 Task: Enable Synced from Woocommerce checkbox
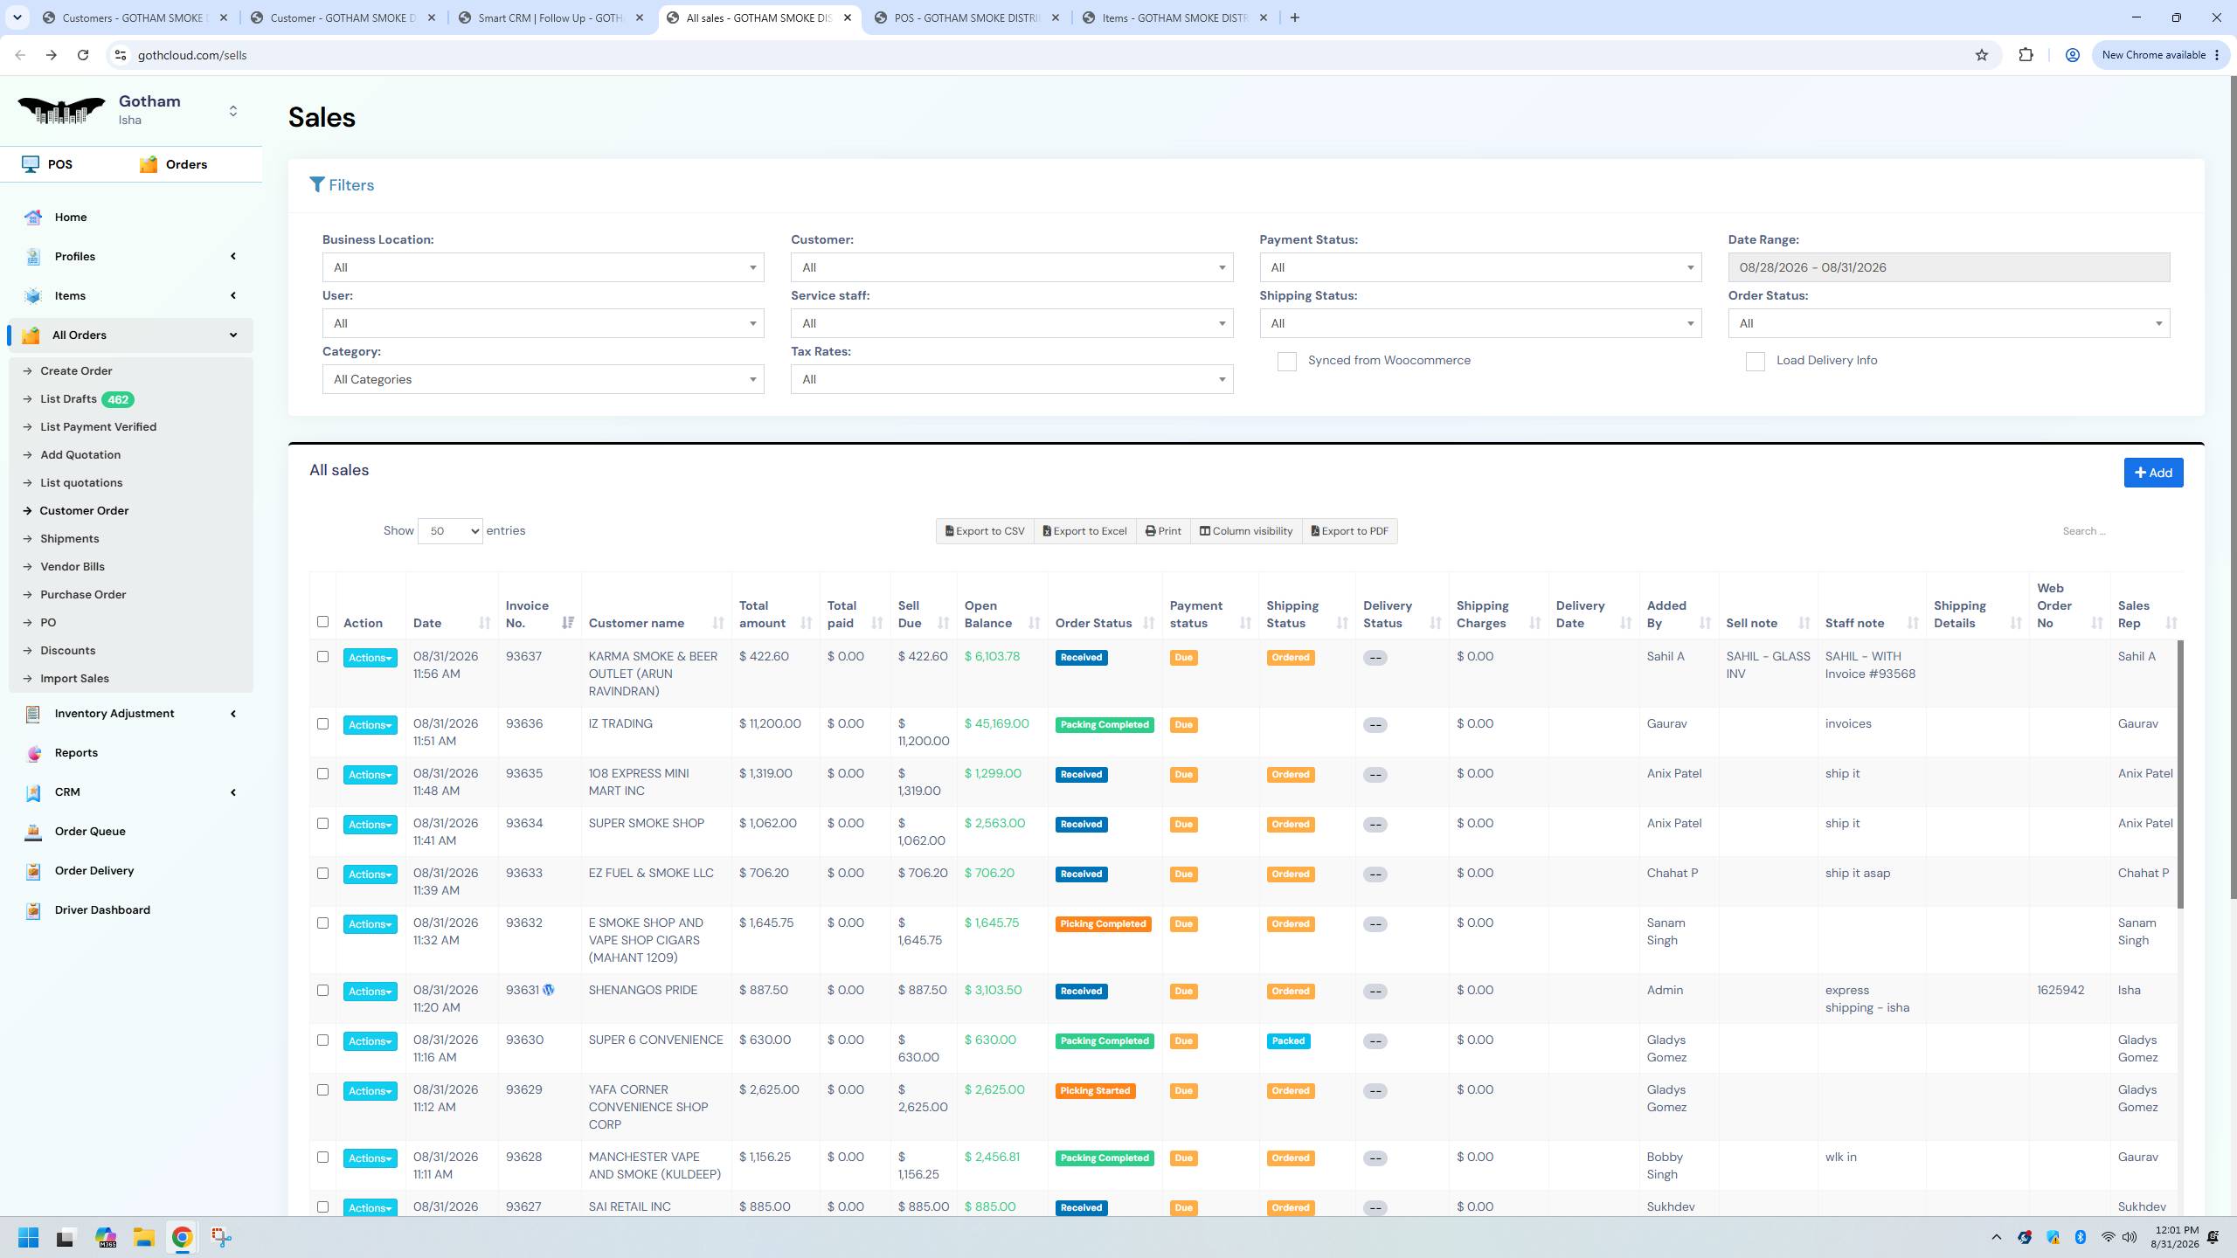click(1286, 361)
